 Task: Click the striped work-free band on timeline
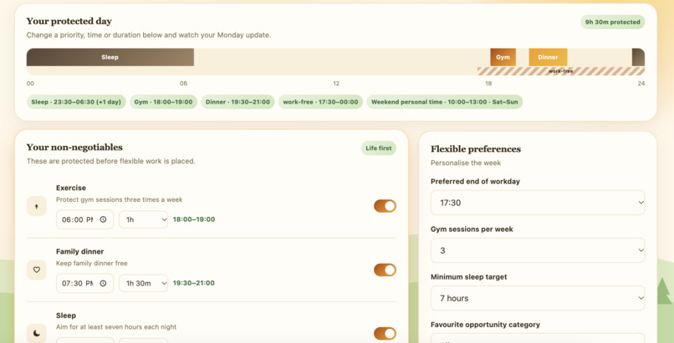click(561, 71)
